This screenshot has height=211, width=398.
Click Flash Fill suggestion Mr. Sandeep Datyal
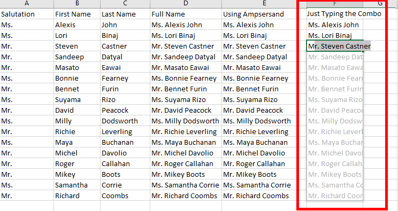[335, 57]
